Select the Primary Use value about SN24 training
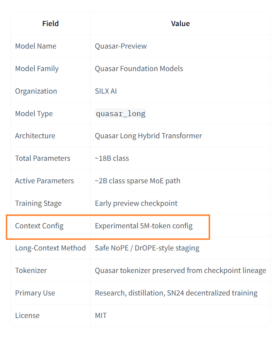 [x=176, y=293]
